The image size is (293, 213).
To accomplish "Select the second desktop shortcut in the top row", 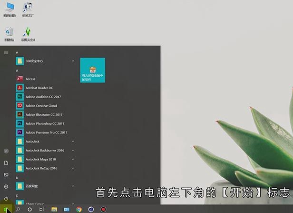I will [x=28, y=10].
